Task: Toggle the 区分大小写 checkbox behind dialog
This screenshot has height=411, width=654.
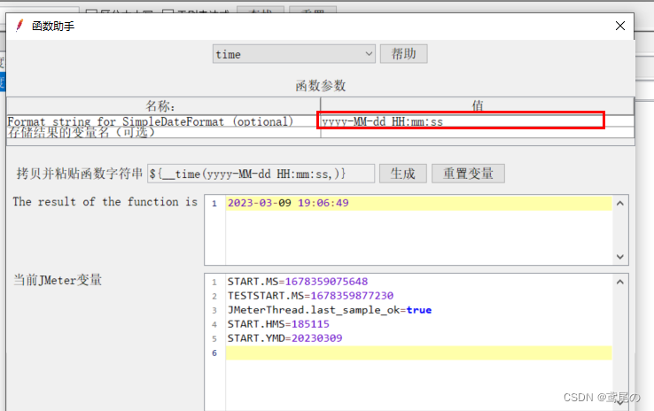Action: (x=91, y=13)
